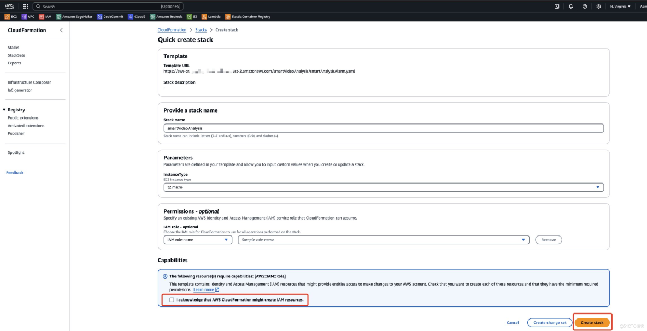The height and width of the screenshot is (331, 647).
Task: Open the Learn more link
Action: 207,290
